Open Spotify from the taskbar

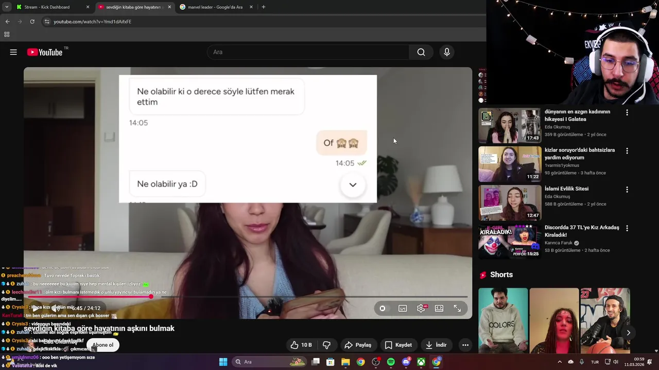coord(391,362)
